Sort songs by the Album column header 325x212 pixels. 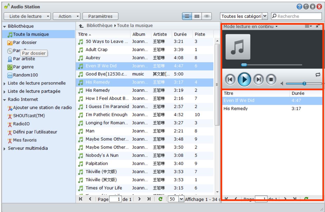[x=141, y=34]
